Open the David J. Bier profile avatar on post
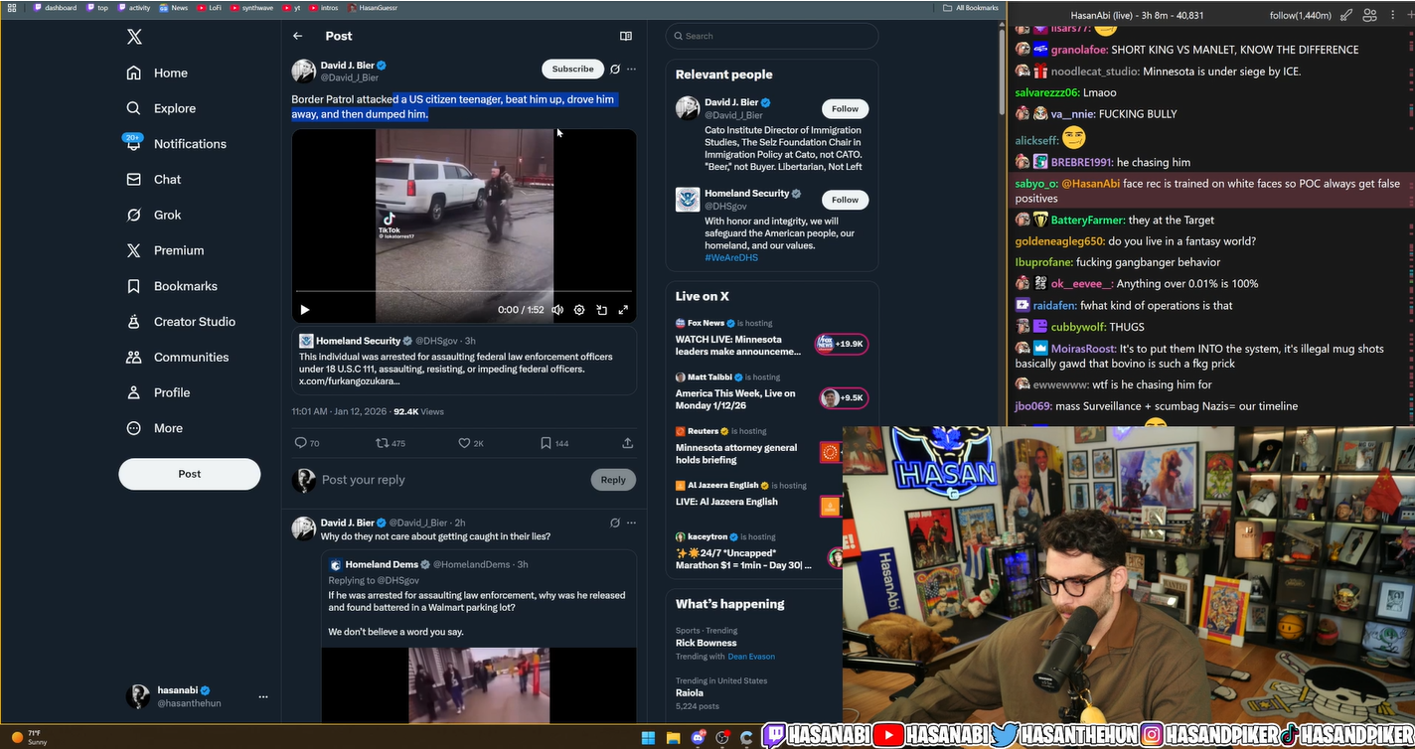This screenshot has width=1415, height=749. pyautogui.click(x=303, y=71)
